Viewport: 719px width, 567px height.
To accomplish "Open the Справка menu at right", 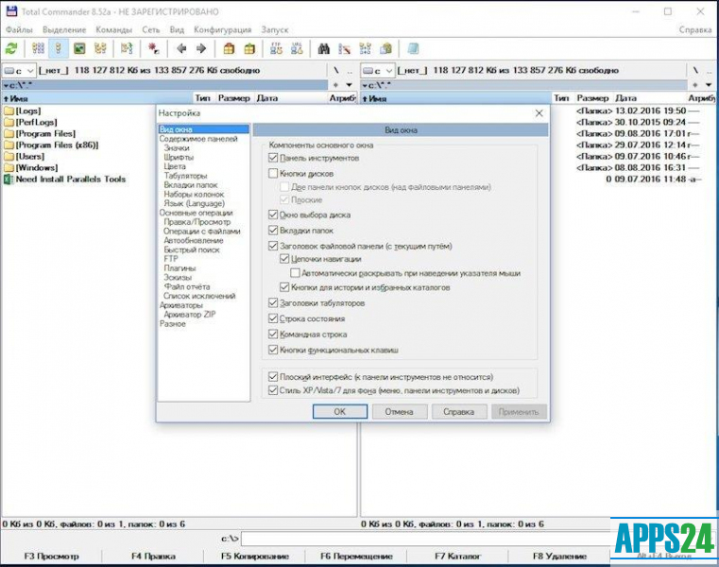I will tap(695, 30).
